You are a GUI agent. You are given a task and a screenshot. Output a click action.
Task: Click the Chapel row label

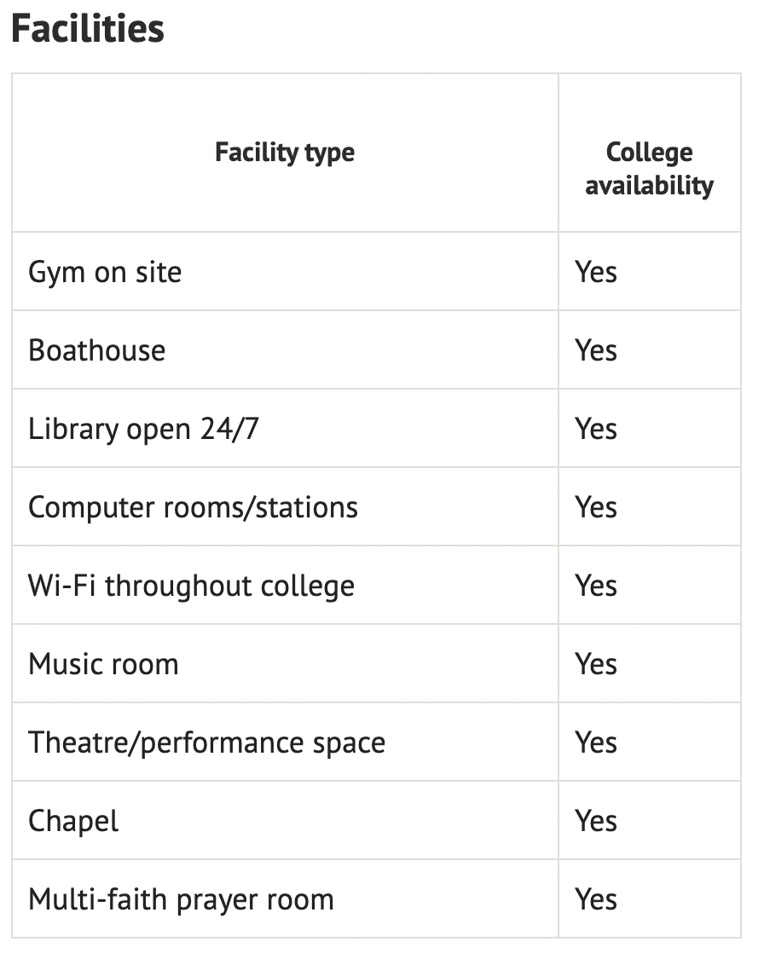73,821
